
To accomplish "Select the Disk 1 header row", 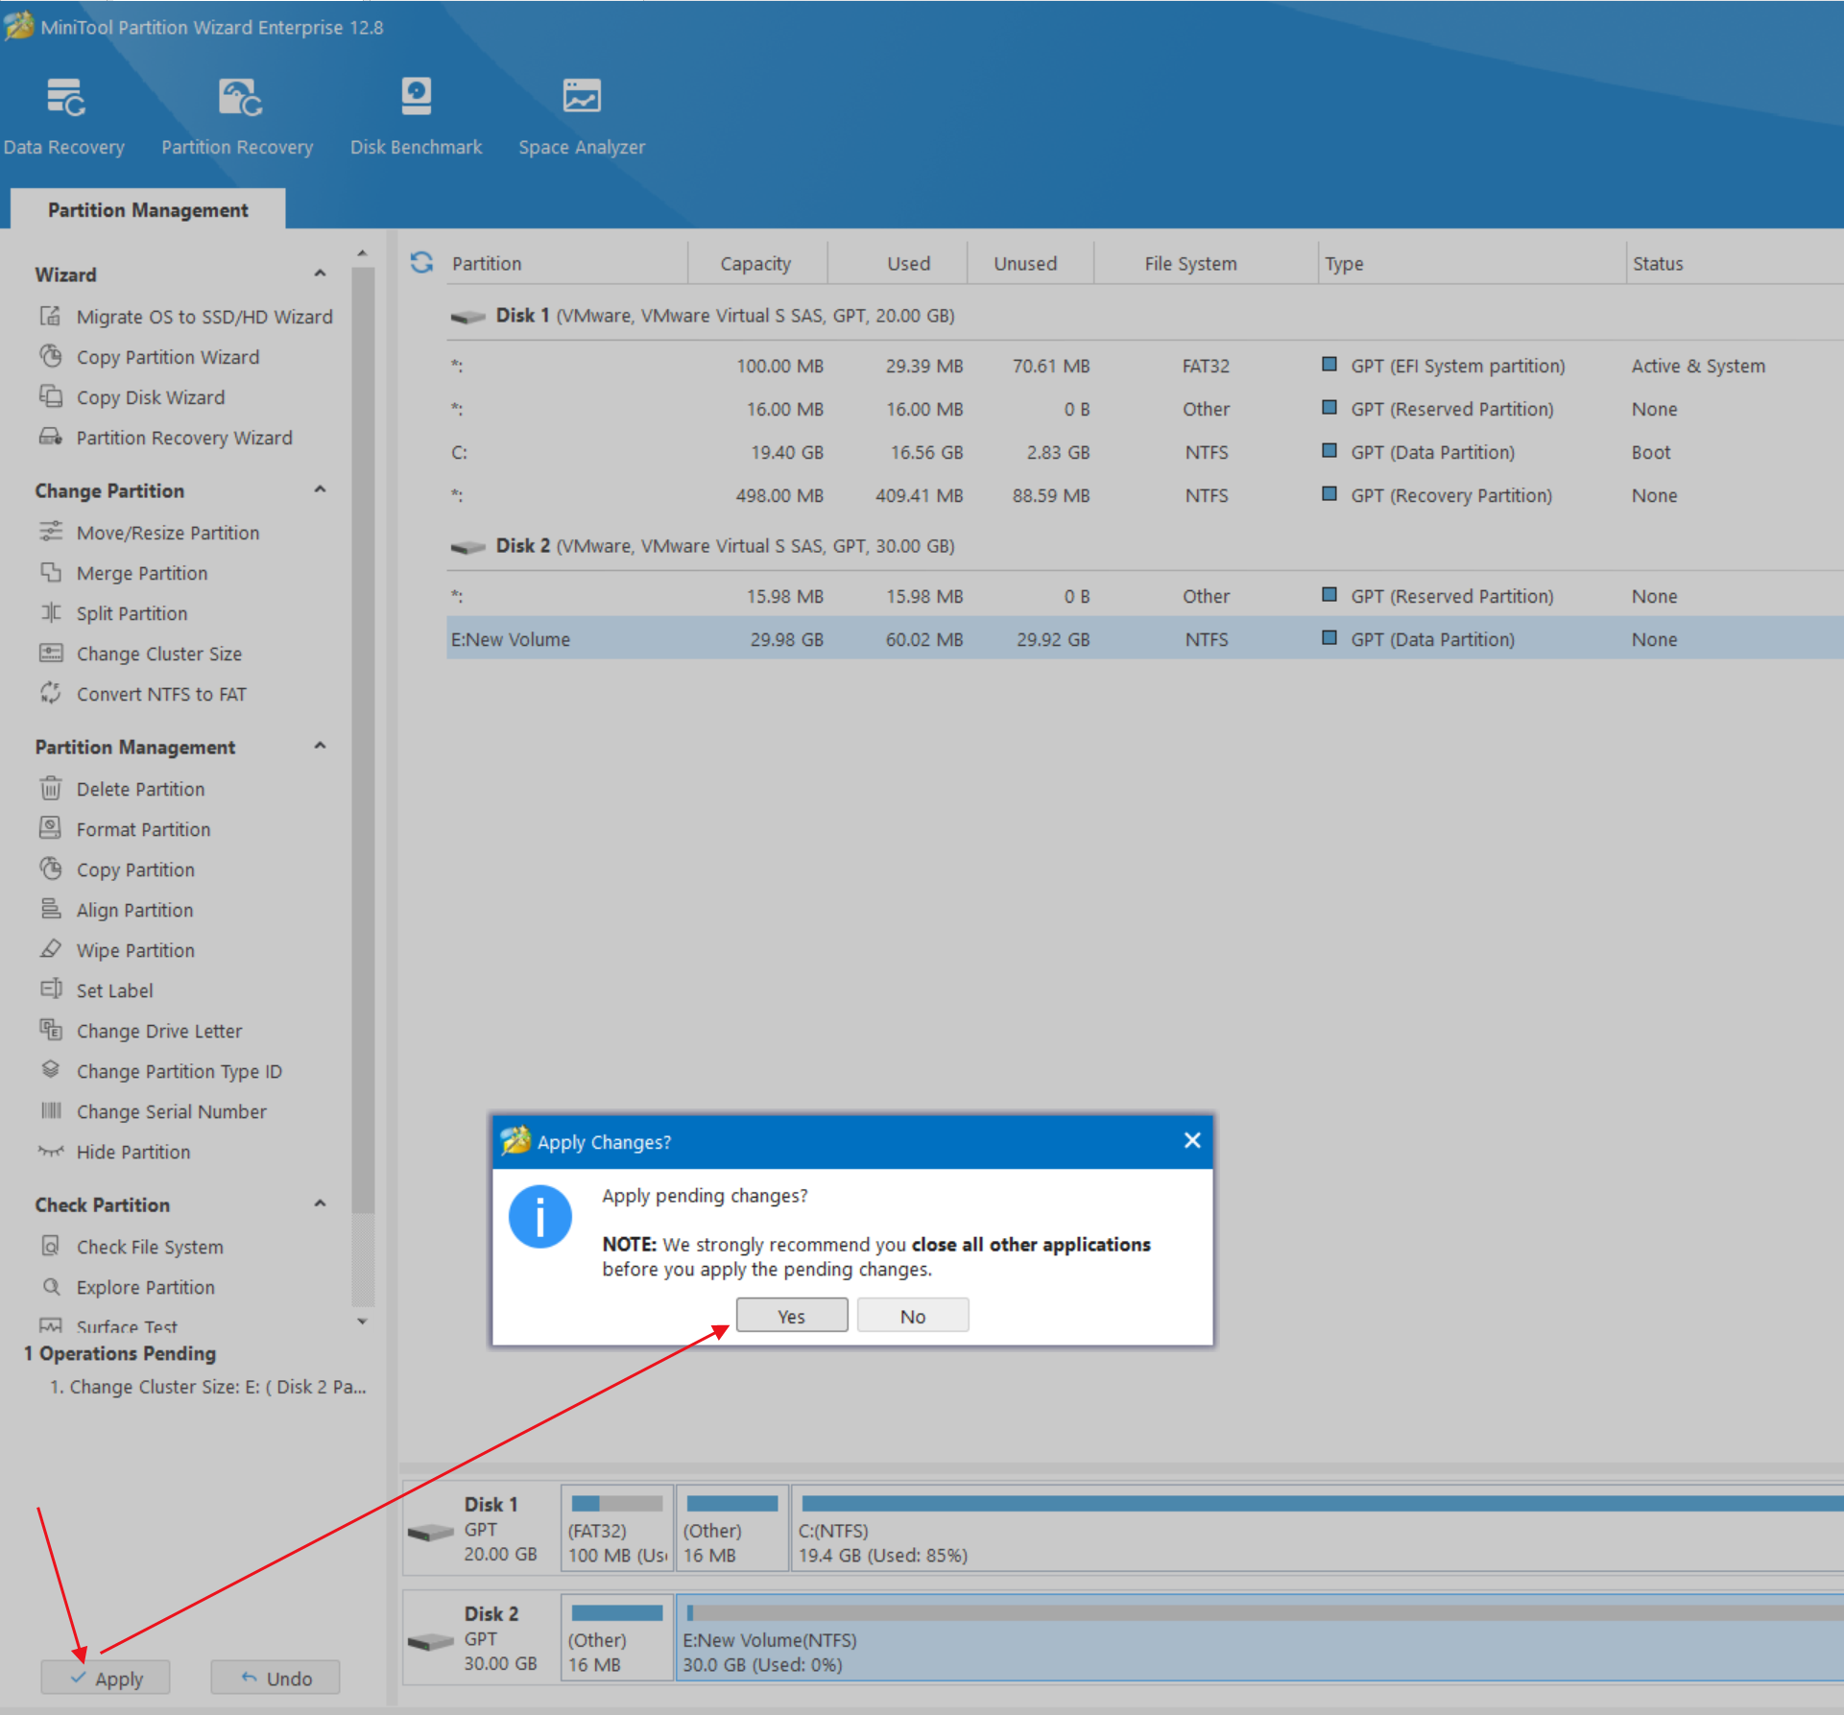I will tap(1144, 315).
